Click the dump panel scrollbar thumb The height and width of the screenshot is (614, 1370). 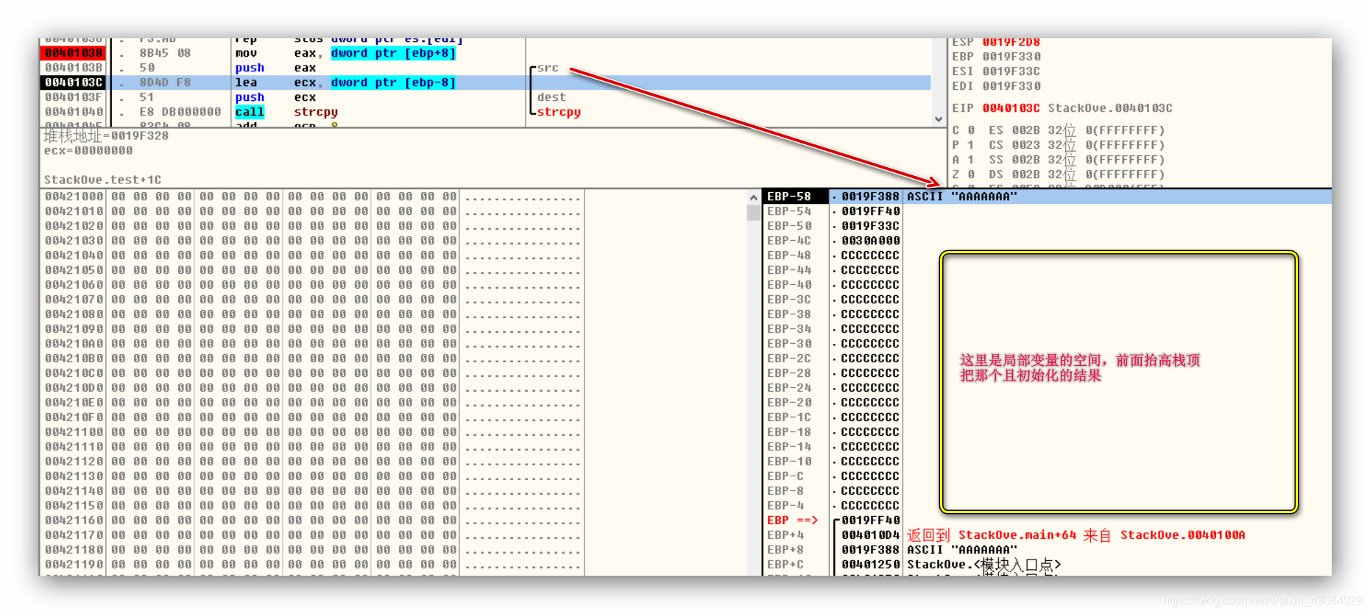click(753, 213)
